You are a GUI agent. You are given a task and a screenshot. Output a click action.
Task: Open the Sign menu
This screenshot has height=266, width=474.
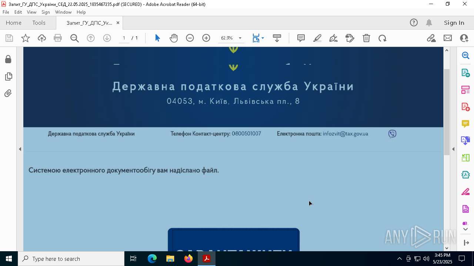tap(46, 12)
